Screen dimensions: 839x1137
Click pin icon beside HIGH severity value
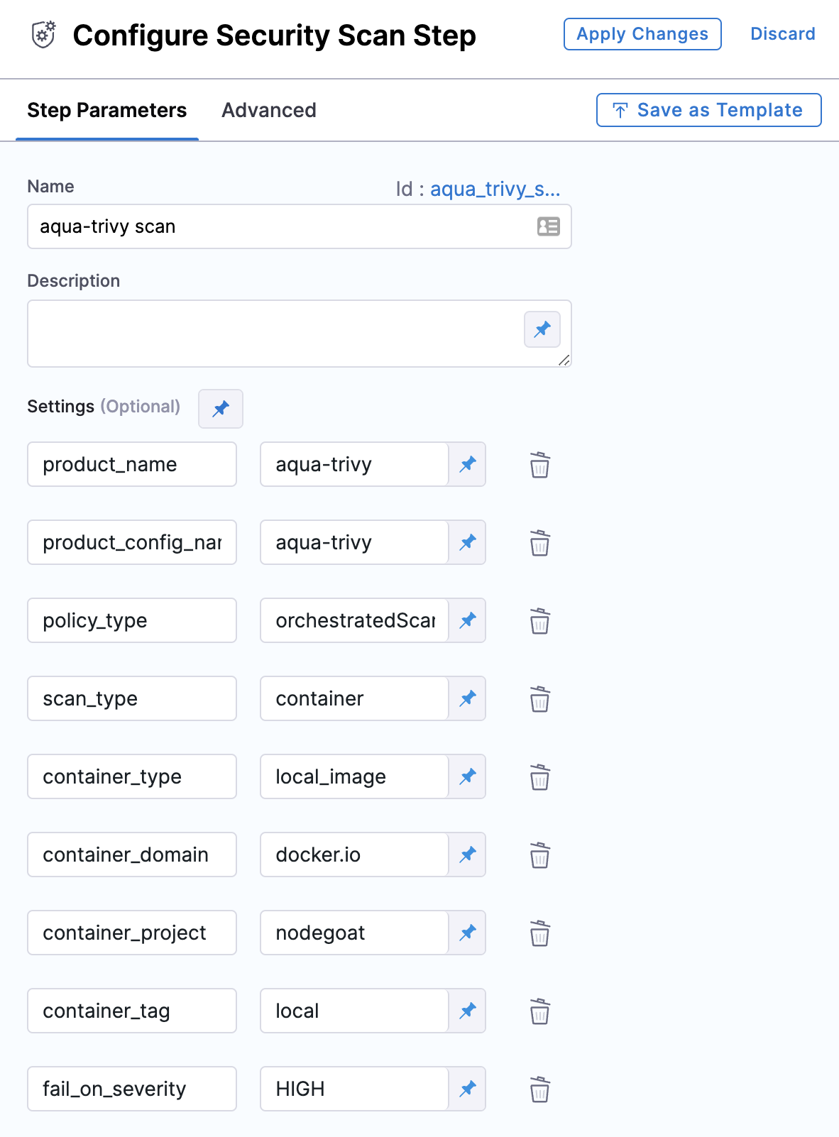pyautogui.click(x=467, y=1089)
